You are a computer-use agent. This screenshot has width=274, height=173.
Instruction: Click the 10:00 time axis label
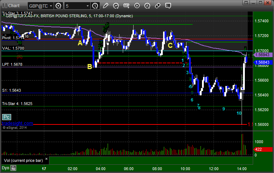pyautogui.click(x=185, y=169)
